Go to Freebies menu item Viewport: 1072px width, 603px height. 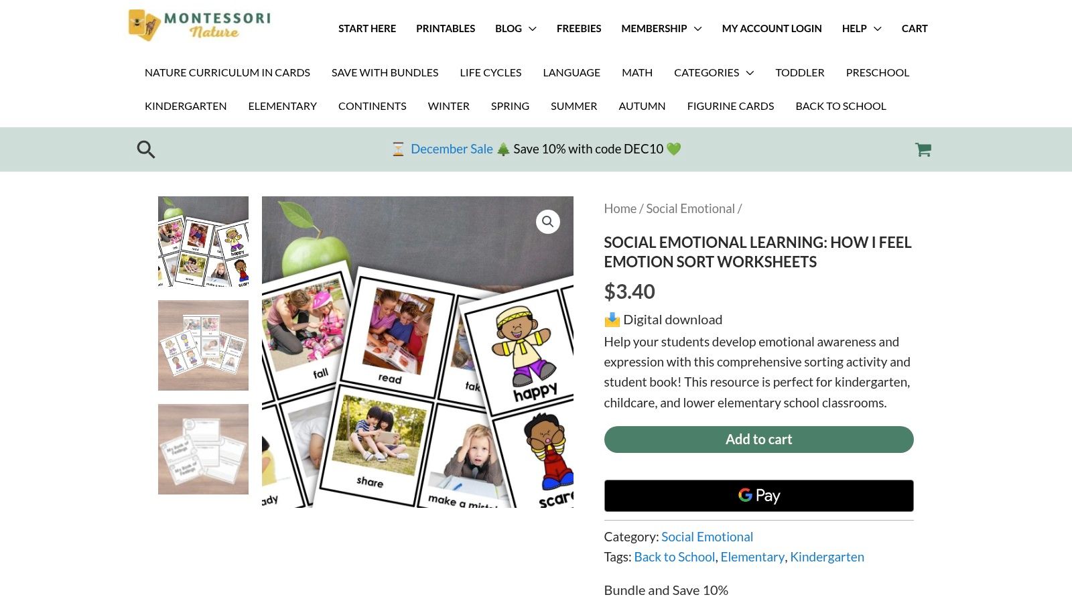[579, 28]
